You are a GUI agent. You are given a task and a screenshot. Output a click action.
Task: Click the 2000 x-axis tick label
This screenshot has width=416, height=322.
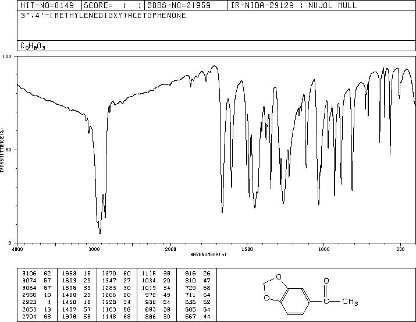point(170,249)
